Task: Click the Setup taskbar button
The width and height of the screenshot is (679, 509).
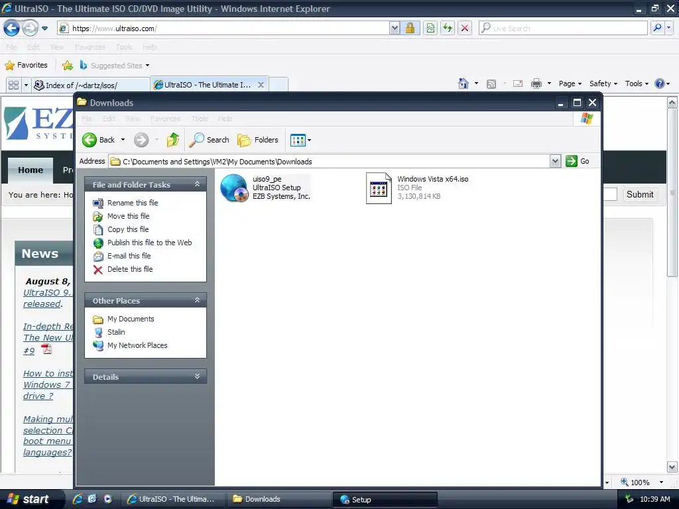Action: point(385,500)
